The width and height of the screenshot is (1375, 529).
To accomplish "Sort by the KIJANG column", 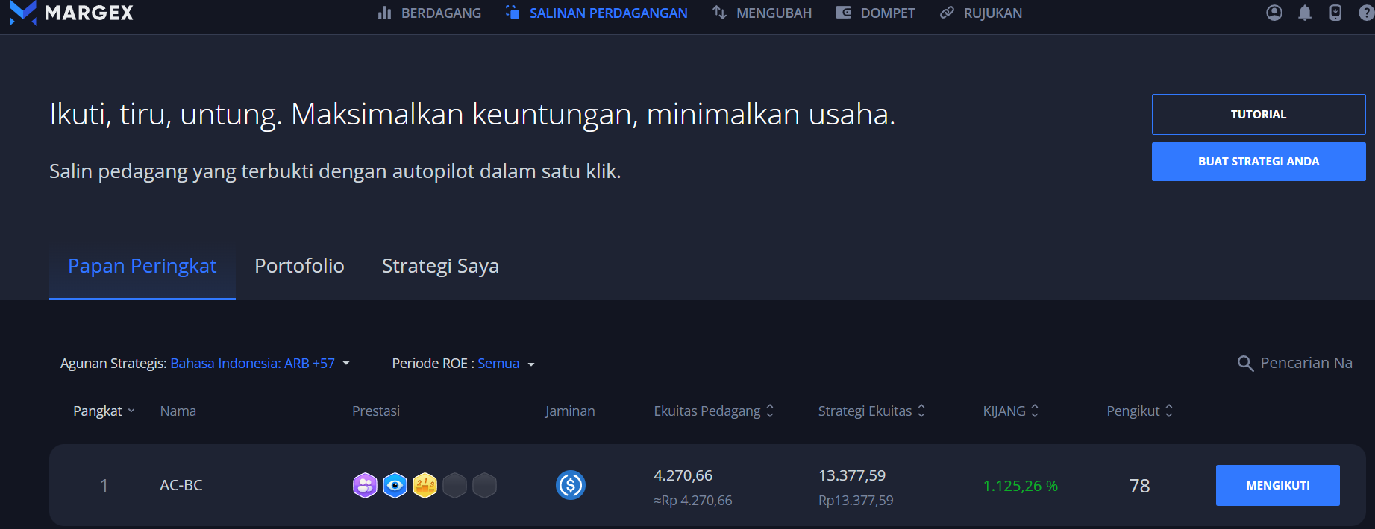I will 1010,411.
